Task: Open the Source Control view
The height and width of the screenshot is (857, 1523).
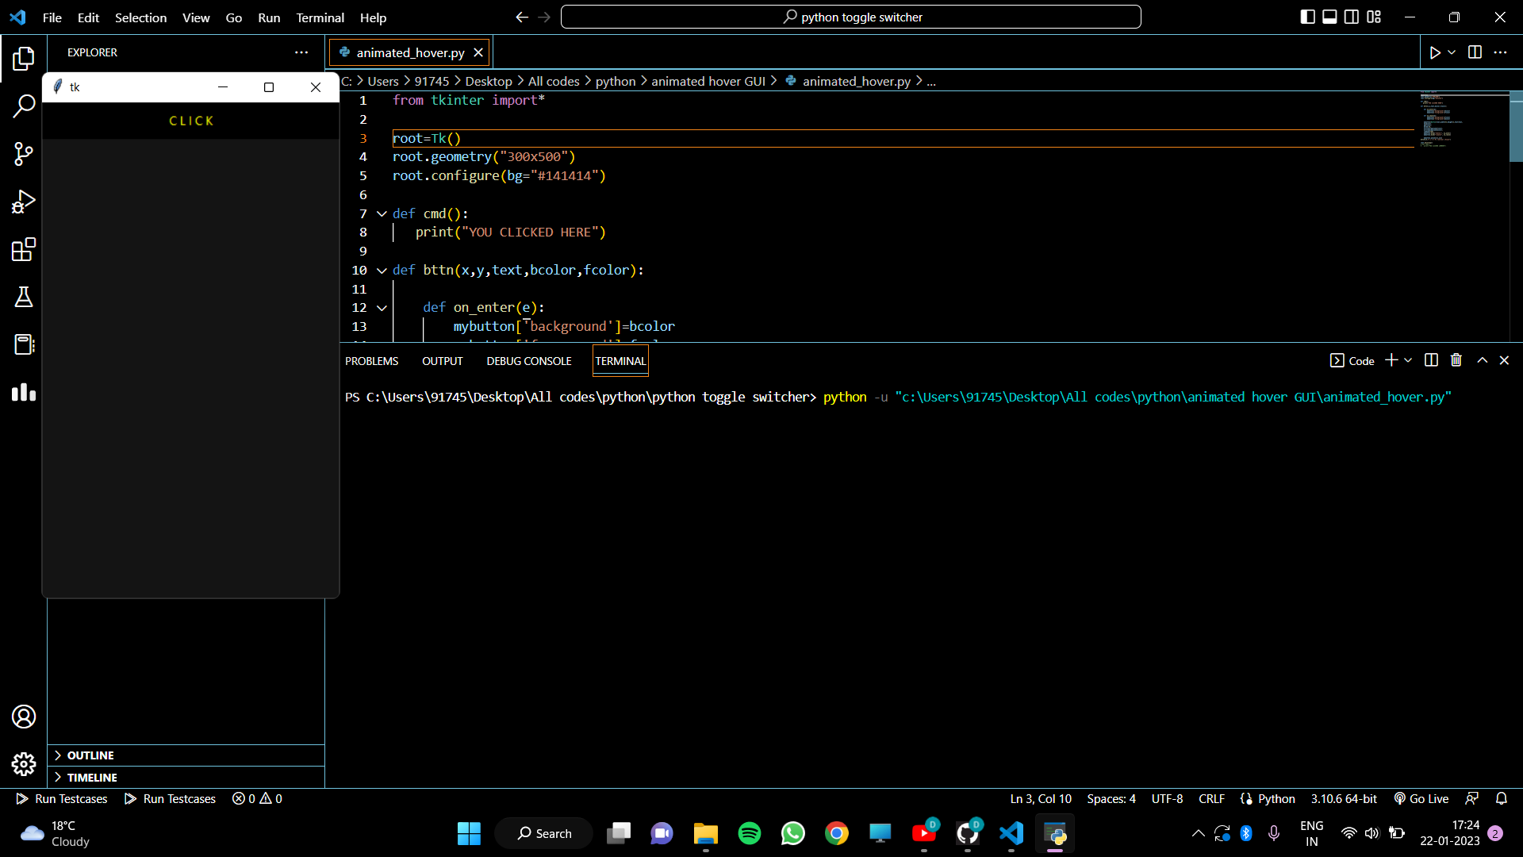Action: point(23,154)
